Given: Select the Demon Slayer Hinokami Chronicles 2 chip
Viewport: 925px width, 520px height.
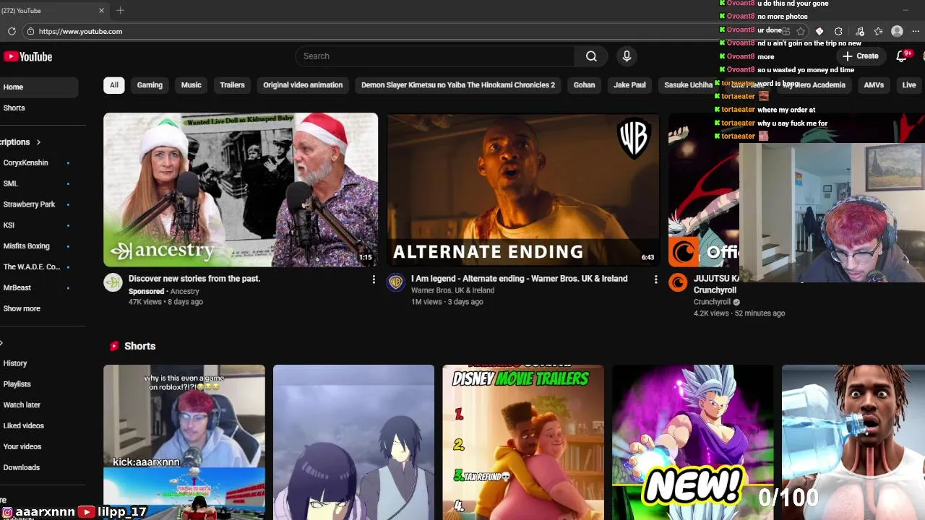Looking at the screenshot, I should pyautogui.click(x=458, y=85).
